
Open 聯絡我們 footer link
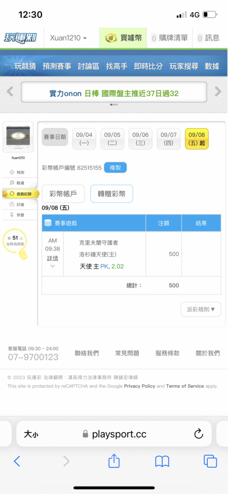tap(86, 353)
